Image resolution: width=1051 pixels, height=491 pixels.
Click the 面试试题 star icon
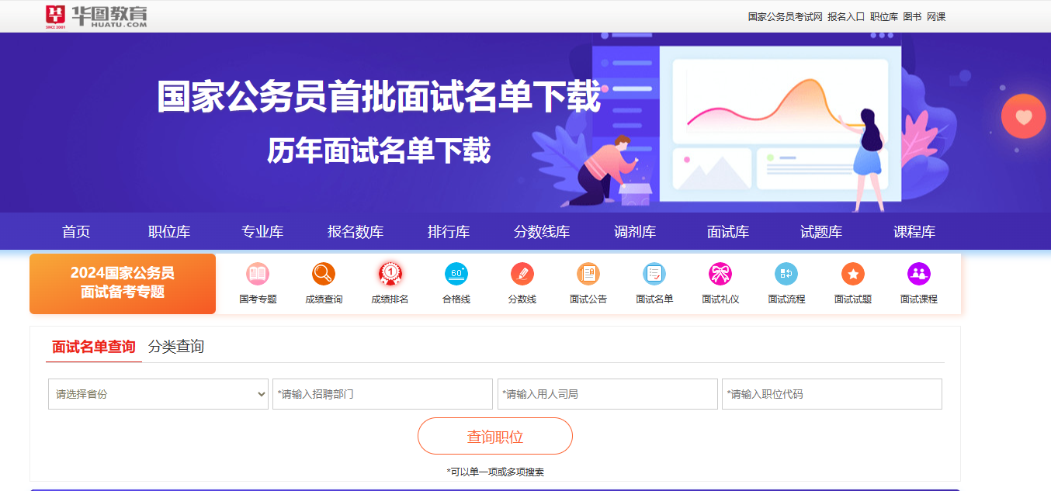853,274
